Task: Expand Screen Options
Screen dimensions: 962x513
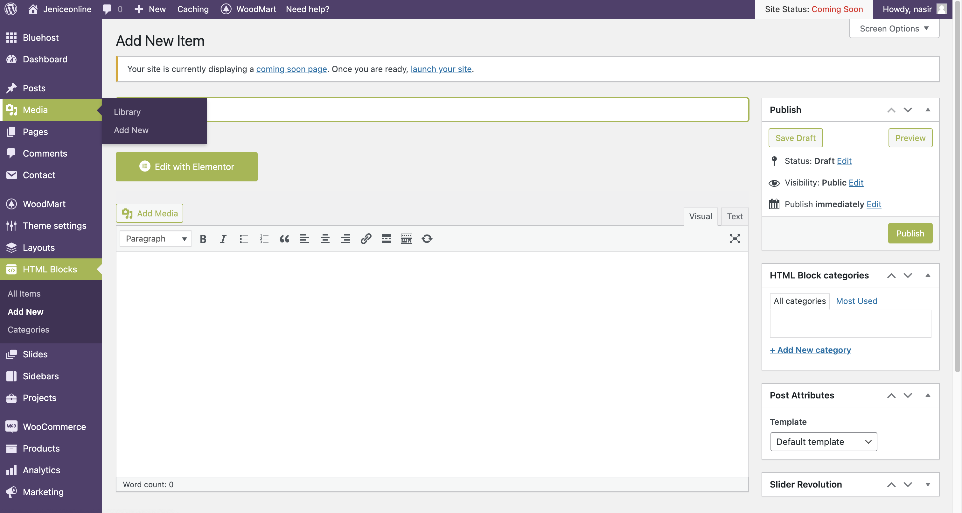Action: point(894,28)
